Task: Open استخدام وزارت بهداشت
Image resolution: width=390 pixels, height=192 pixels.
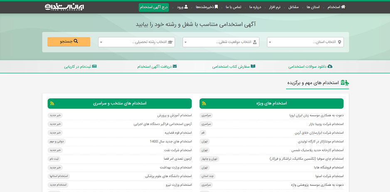Action: (x=175, y=168)
